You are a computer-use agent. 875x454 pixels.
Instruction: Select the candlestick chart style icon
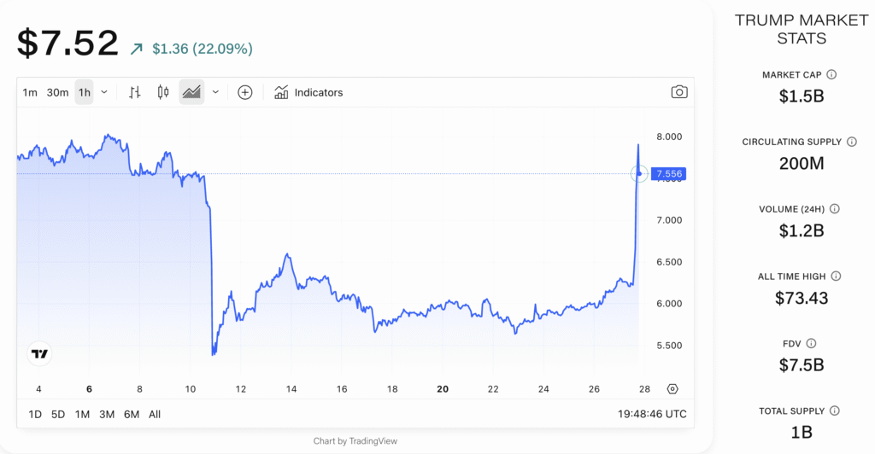click(163, 92)
